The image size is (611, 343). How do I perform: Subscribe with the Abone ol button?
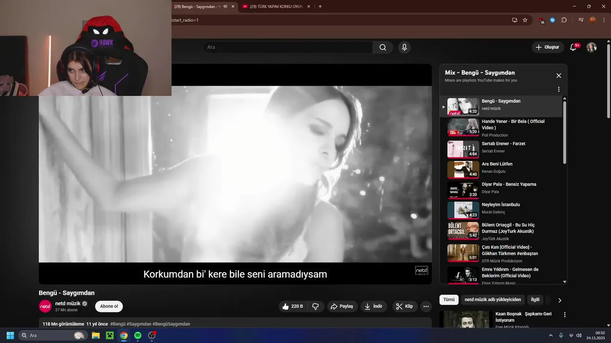[109, 306]
